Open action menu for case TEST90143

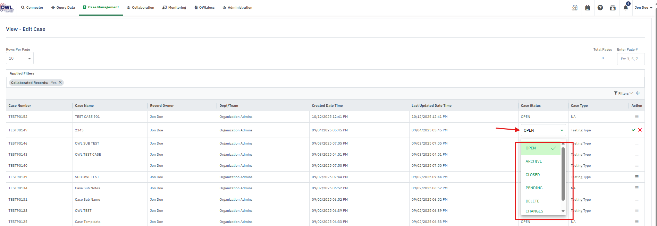tap(637, 154)
